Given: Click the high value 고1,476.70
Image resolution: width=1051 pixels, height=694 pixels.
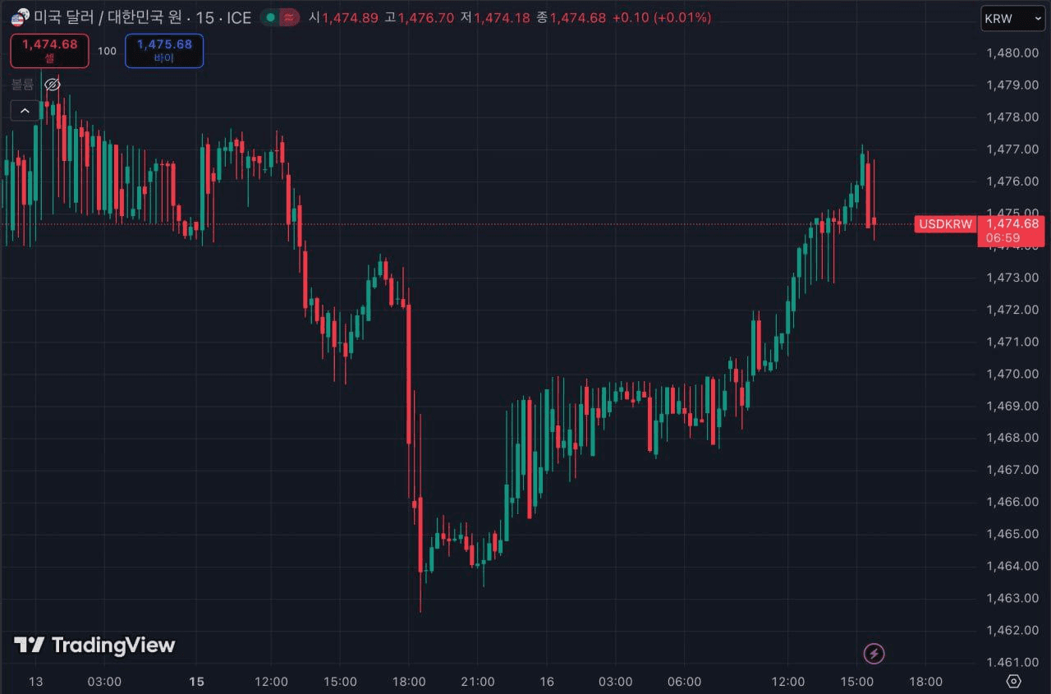Looking at the screenshot, I should pyautogui.click(x=419, y=17).
